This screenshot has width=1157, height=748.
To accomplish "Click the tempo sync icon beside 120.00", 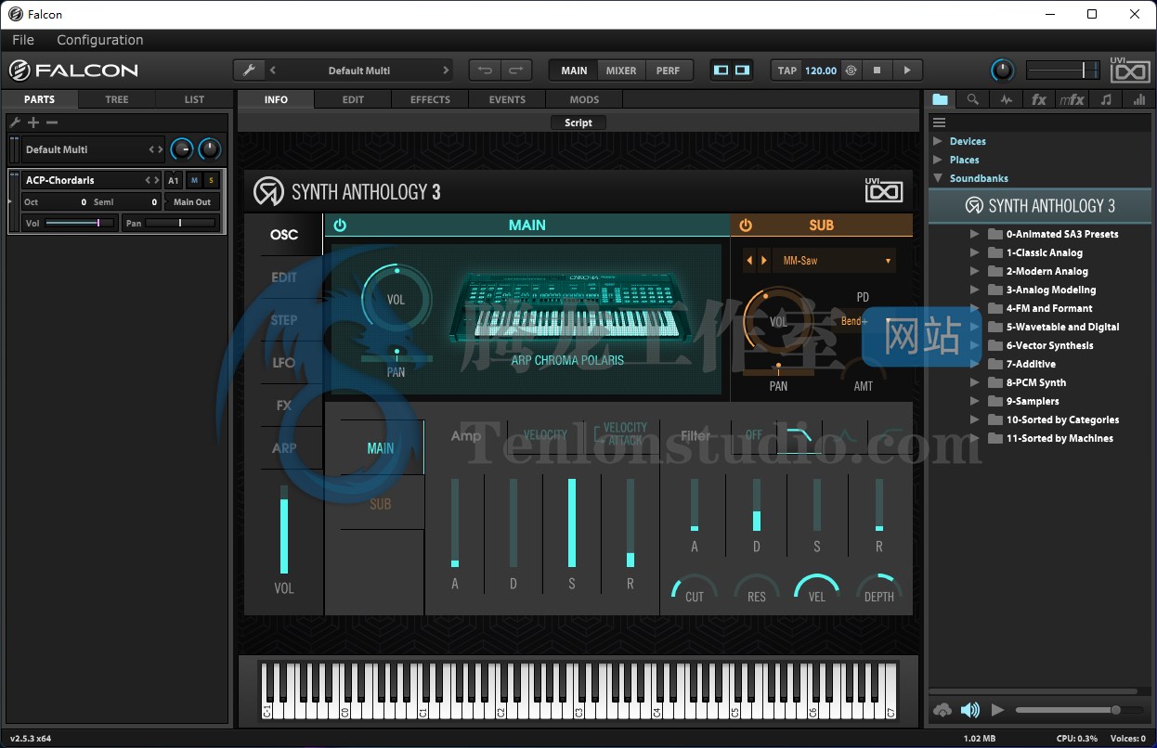I will tap(851, 71).
